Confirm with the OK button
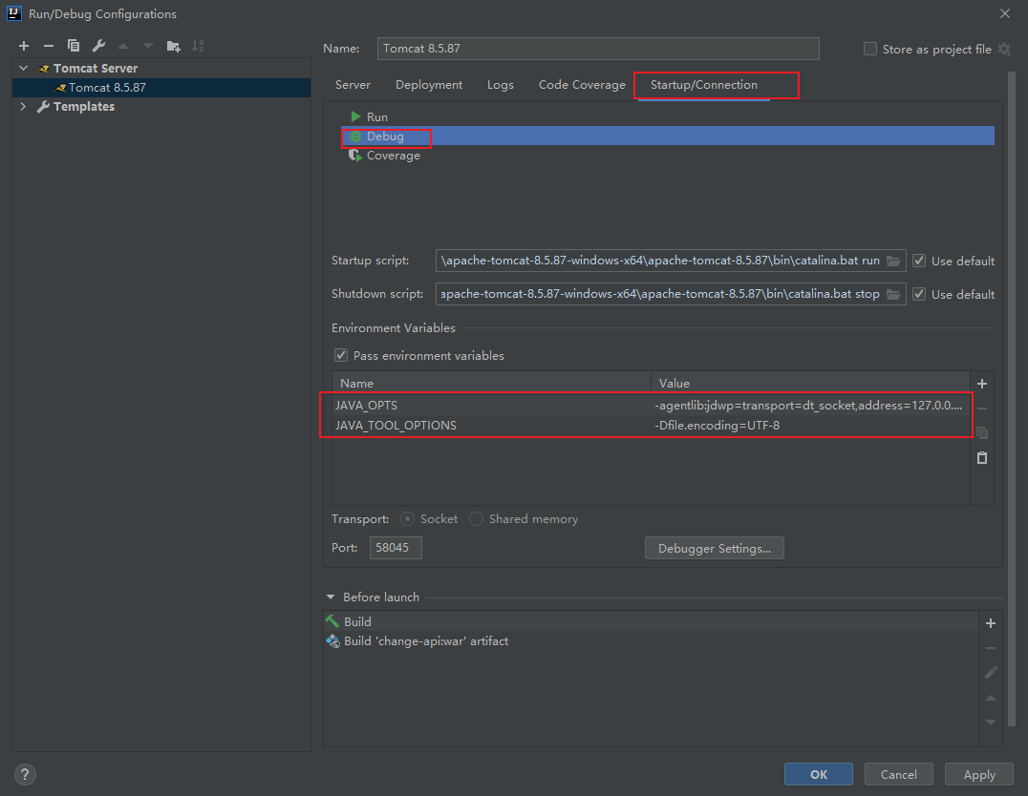Viewport: 1028px width, 796px height. (x=818, y=774)
